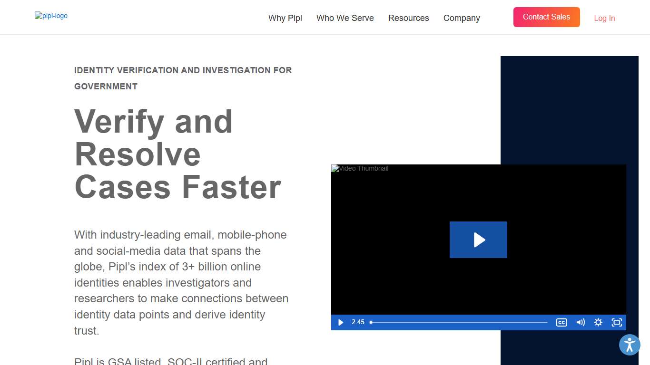The width and height of the screenshot is (650, 365).
Task: Mute the video using speaker icon
Action: tap(580, 323)
